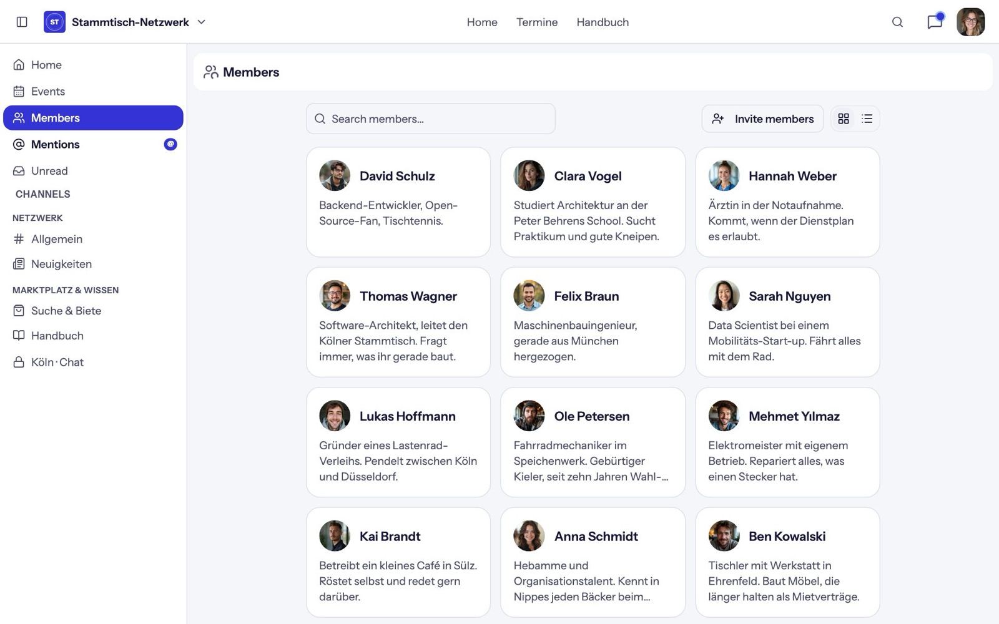Screen dimensions: 999x624
Task: Click the NETZWERK section header
Action: click(37, 218)
